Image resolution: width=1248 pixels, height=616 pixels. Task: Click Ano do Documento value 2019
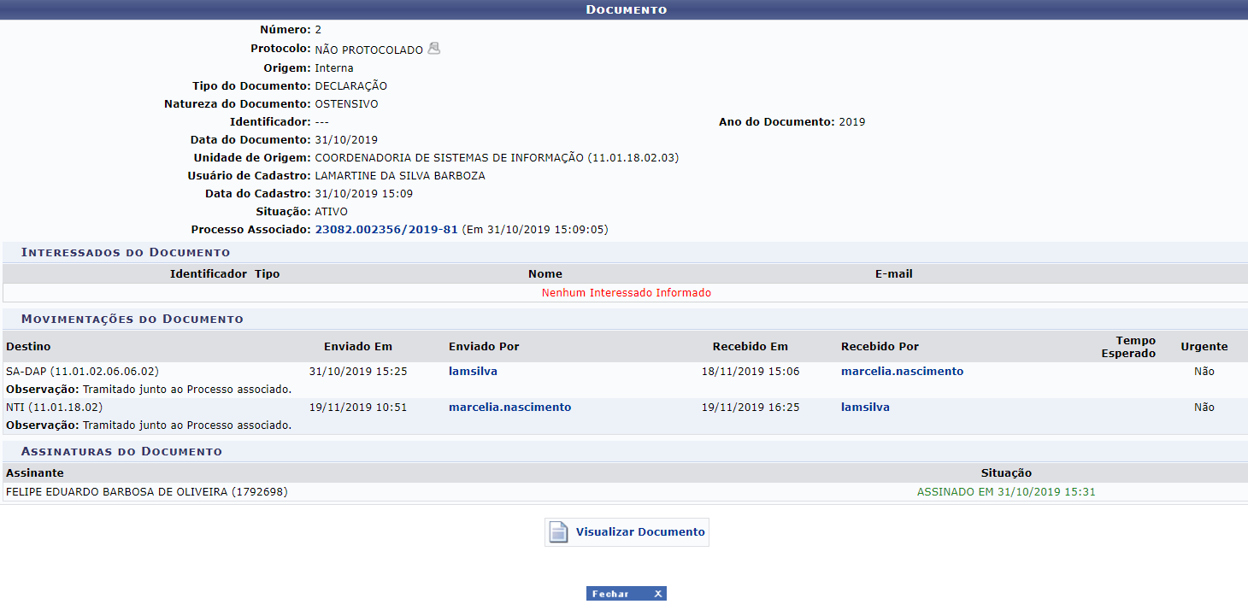[x=852, y=122]
